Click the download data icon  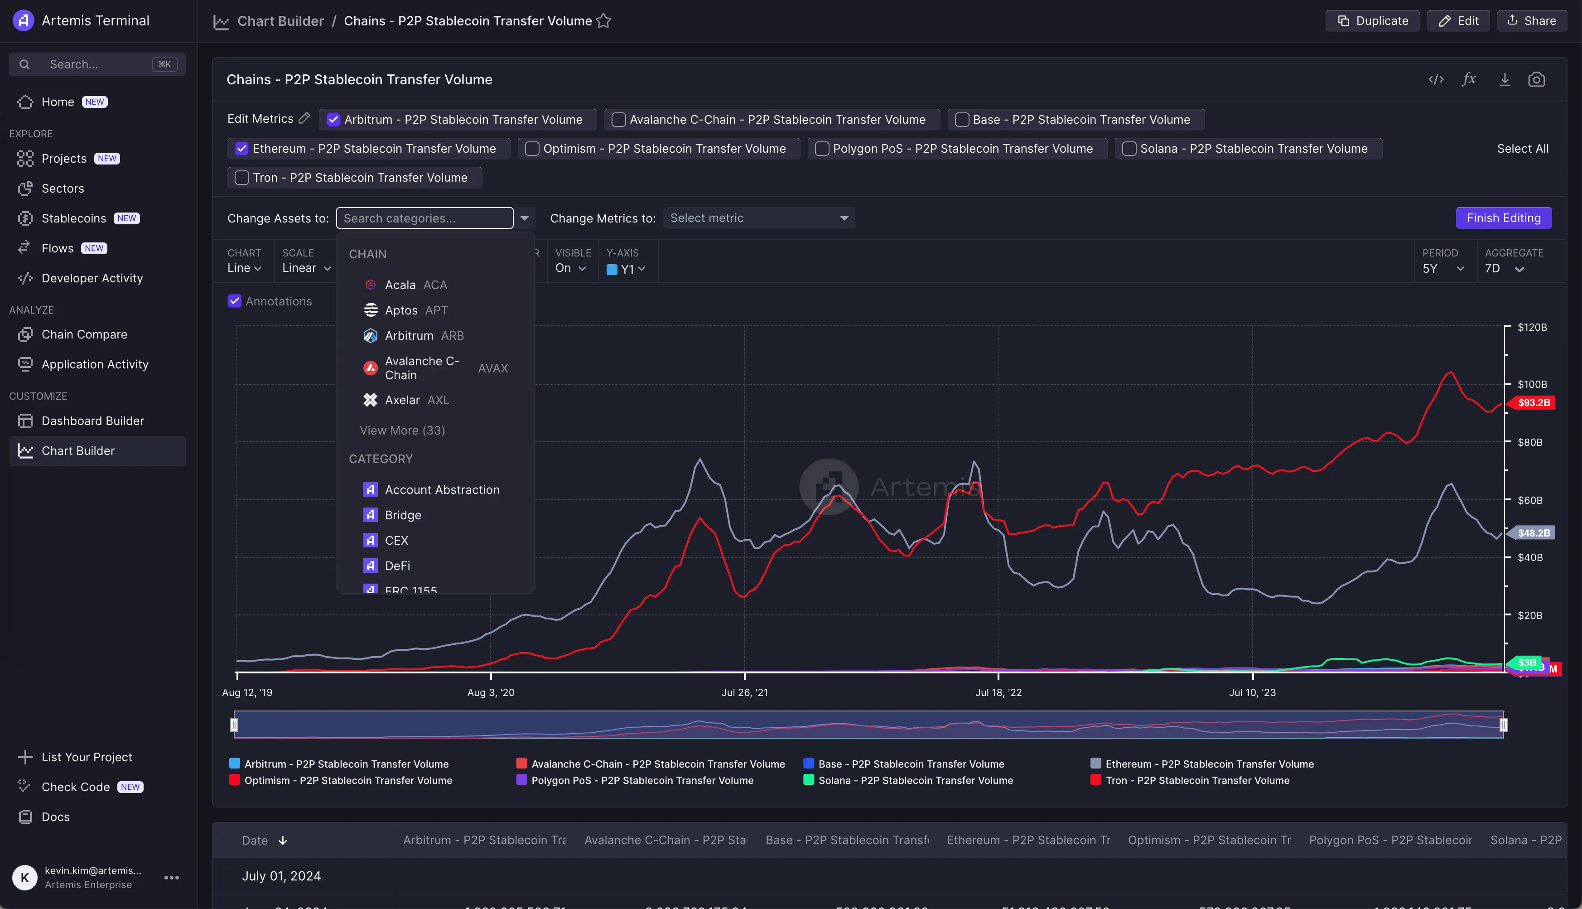click(x=1505, y=79)
